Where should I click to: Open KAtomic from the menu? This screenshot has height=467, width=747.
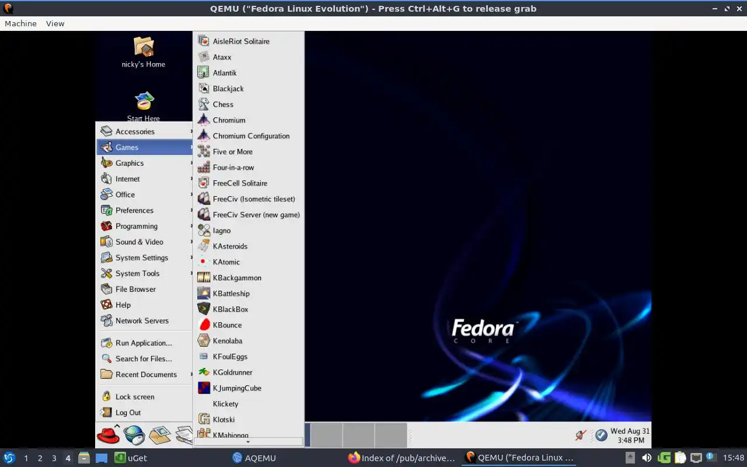point(249,262)
